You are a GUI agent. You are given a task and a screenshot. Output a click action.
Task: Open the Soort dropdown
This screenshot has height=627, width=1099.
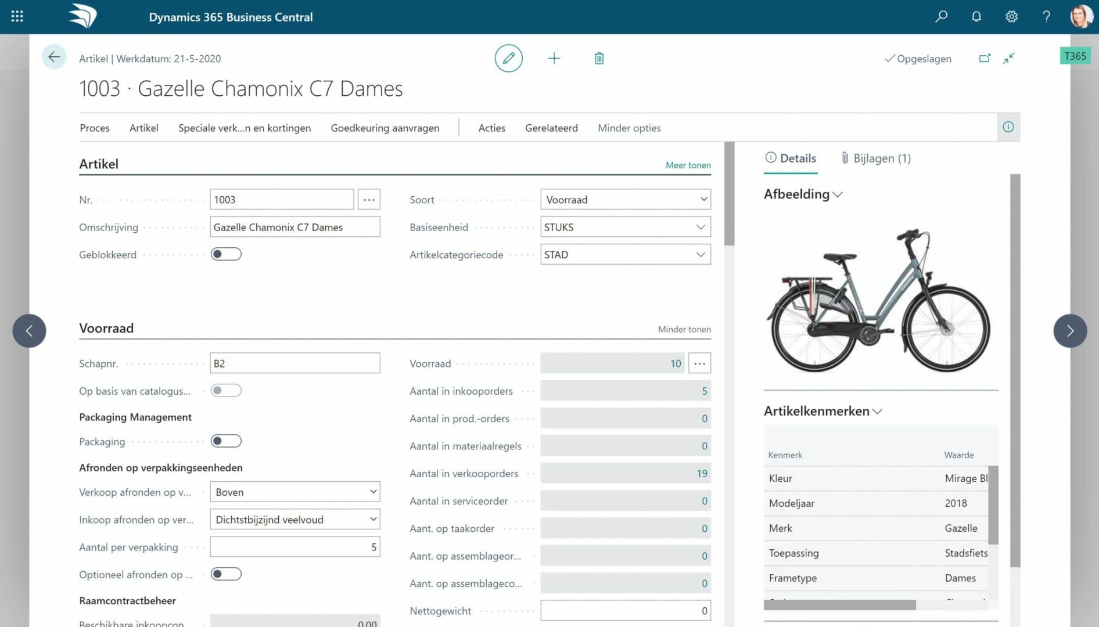[x=626, y=199]
